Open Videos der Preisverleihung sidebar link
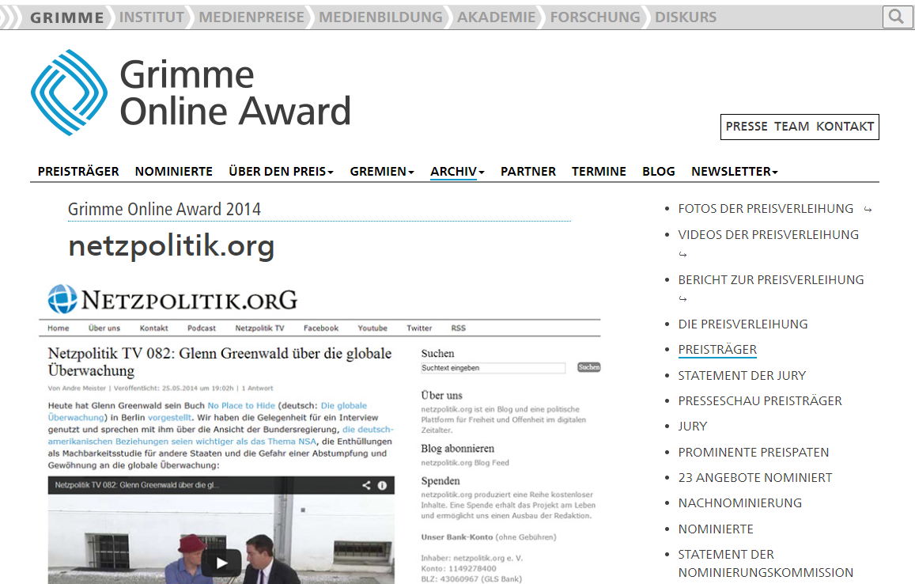Screen dimensions: 915x584 pos(769,235)
